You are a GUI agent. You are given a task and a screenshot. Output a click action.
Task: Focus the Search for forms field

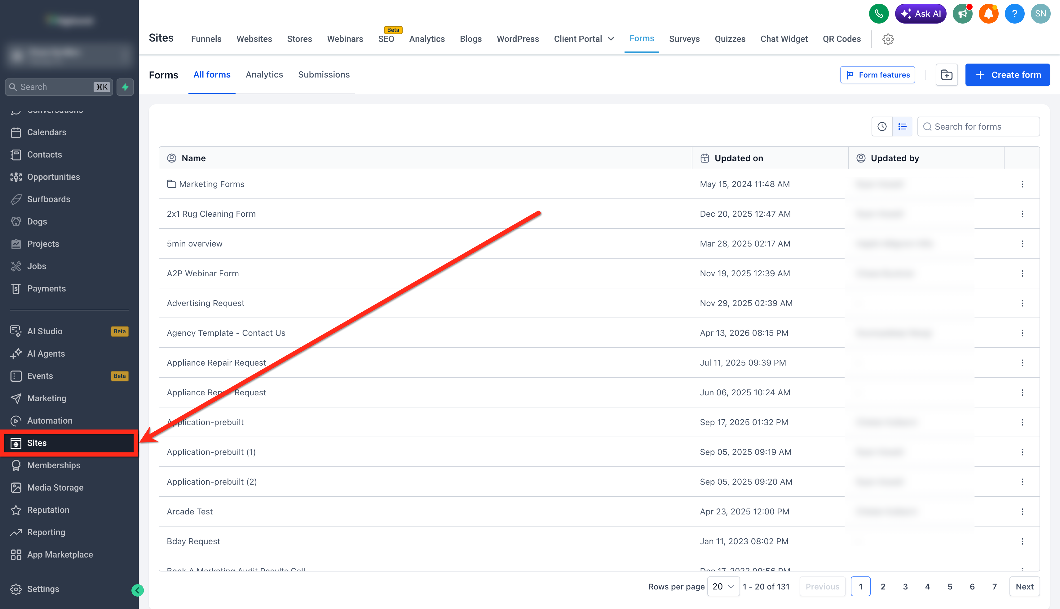pyautogui.click(x=978, y=126)
